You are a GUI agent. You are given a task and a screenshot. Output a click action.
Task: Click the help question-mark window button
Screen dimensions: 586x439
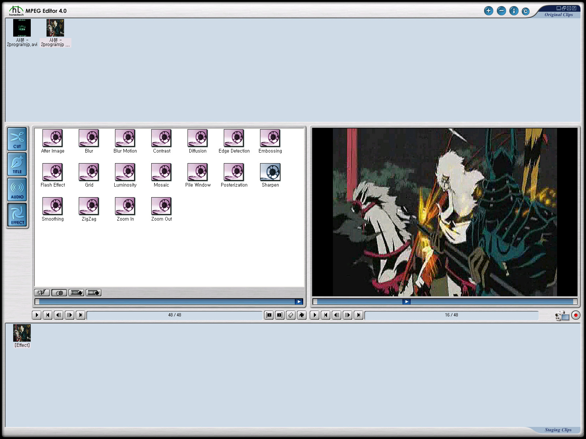574,8
